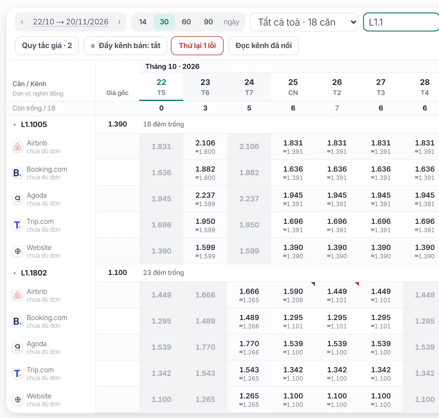The height and width of the screenshot is (418, 439).
Task: Select 14 day view
Action: pyautogui.click(x=143, y=22)
